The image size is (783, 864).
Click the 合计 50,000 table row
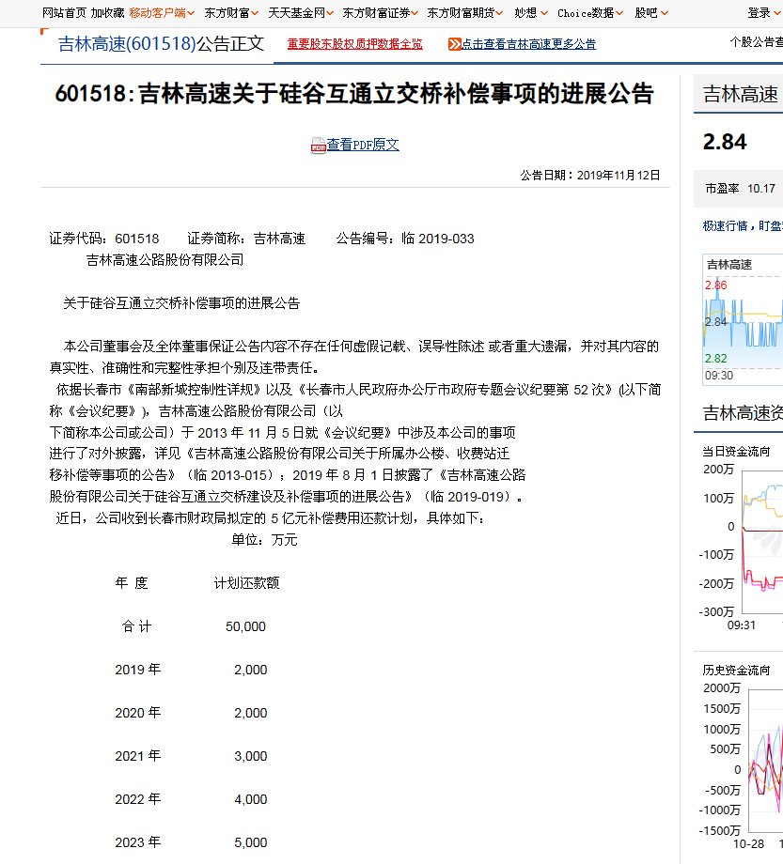(x=194, y=626)
